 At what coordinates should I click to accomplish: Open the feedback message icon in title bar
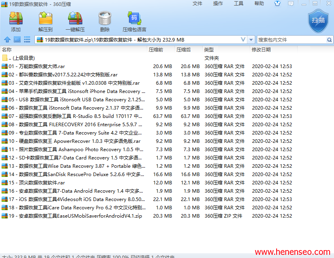291,4
